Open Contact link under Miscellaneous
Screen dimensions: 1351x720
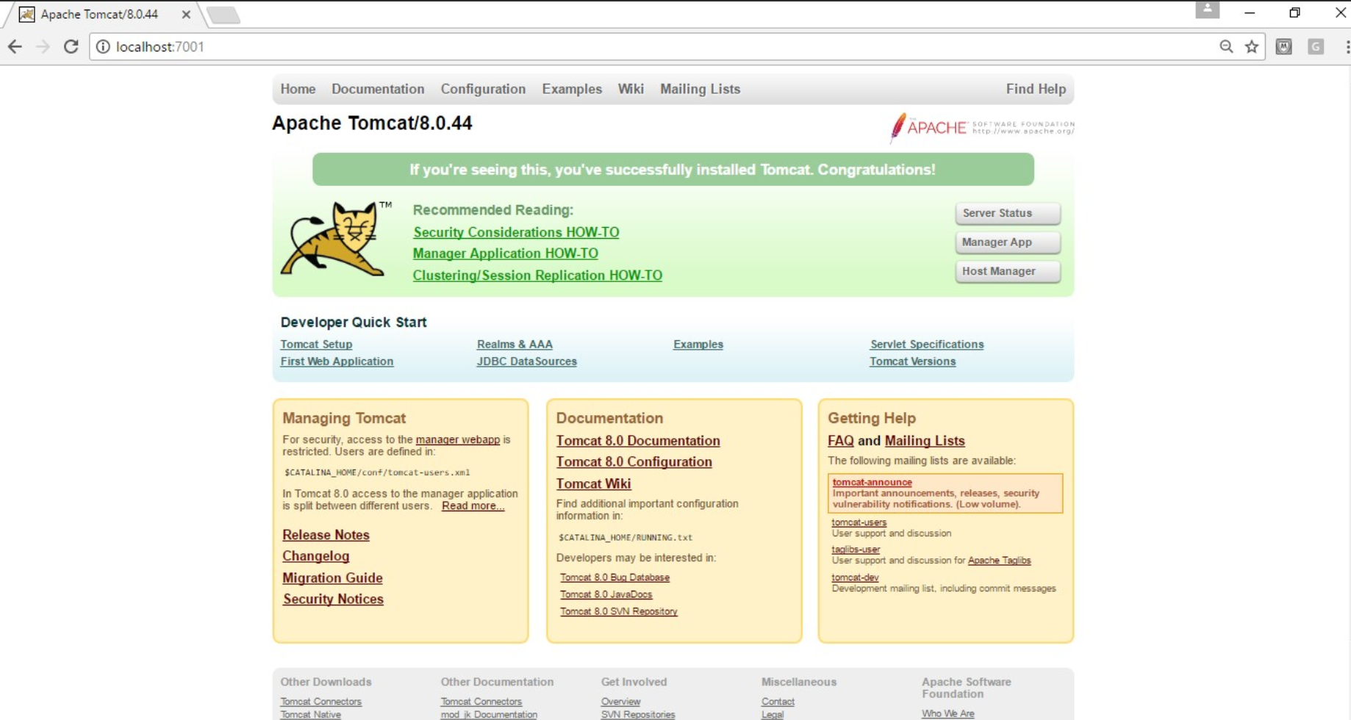[x=778, y=702]
